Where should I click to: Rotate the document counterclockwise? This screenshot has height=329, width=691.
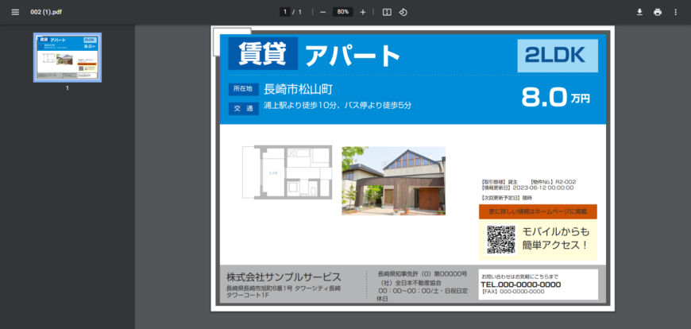(403, 12)
